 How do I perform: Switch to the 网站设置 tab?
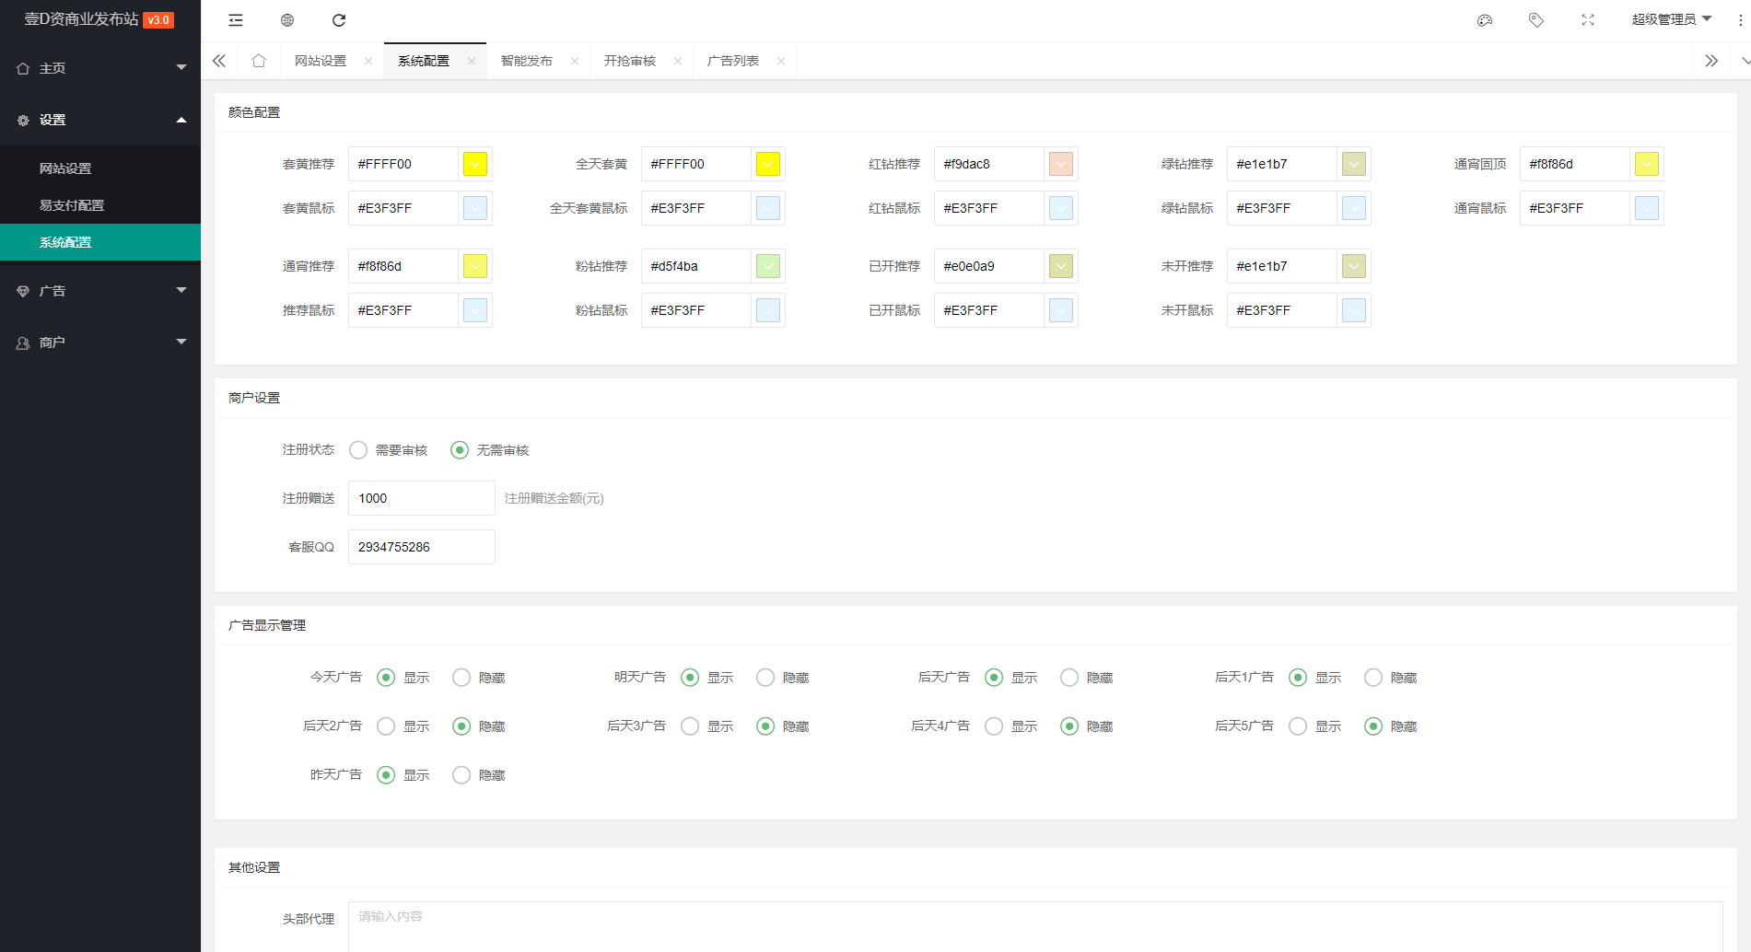pos(321,61)
